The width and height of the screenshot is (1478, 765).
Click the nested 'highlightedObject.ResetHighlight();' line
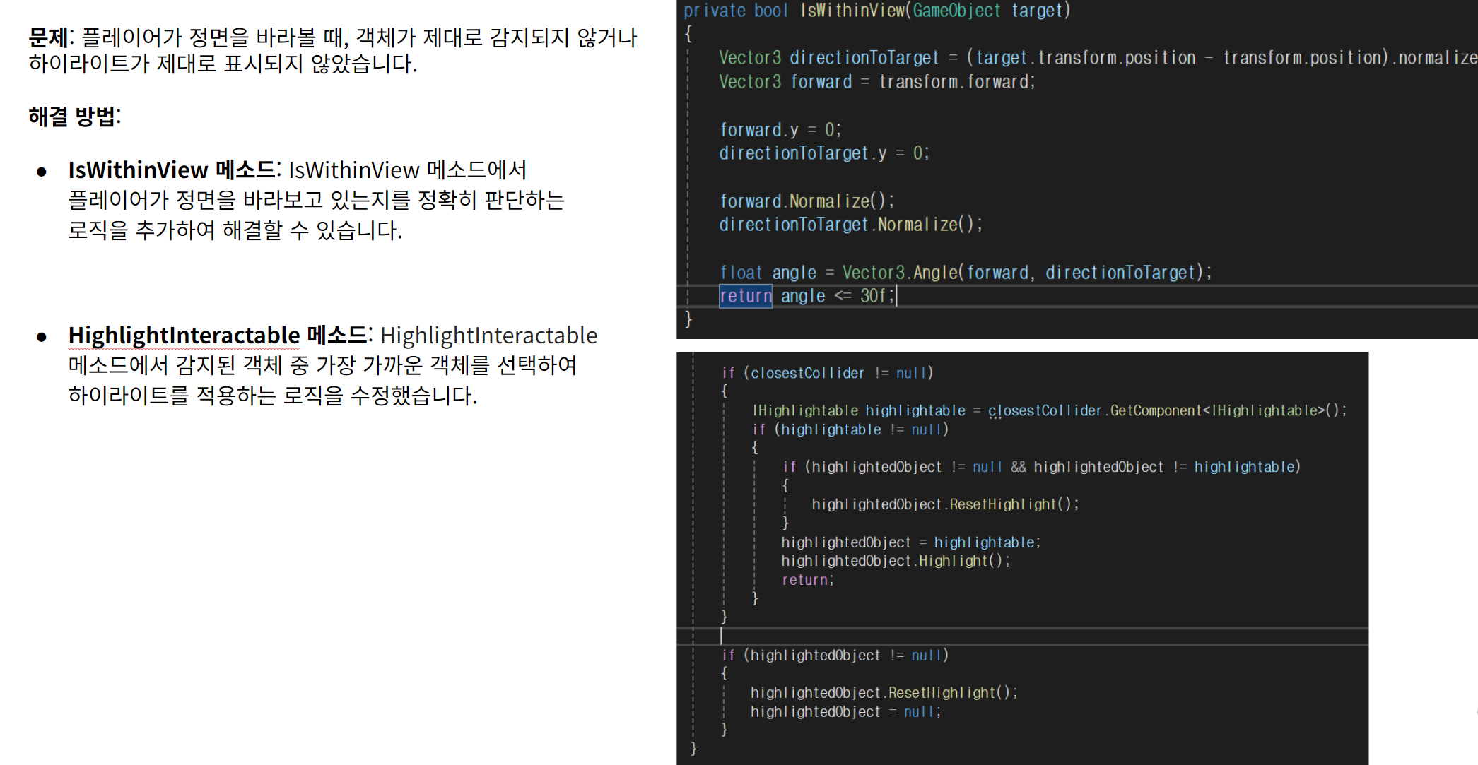click(x=945, y=504)
